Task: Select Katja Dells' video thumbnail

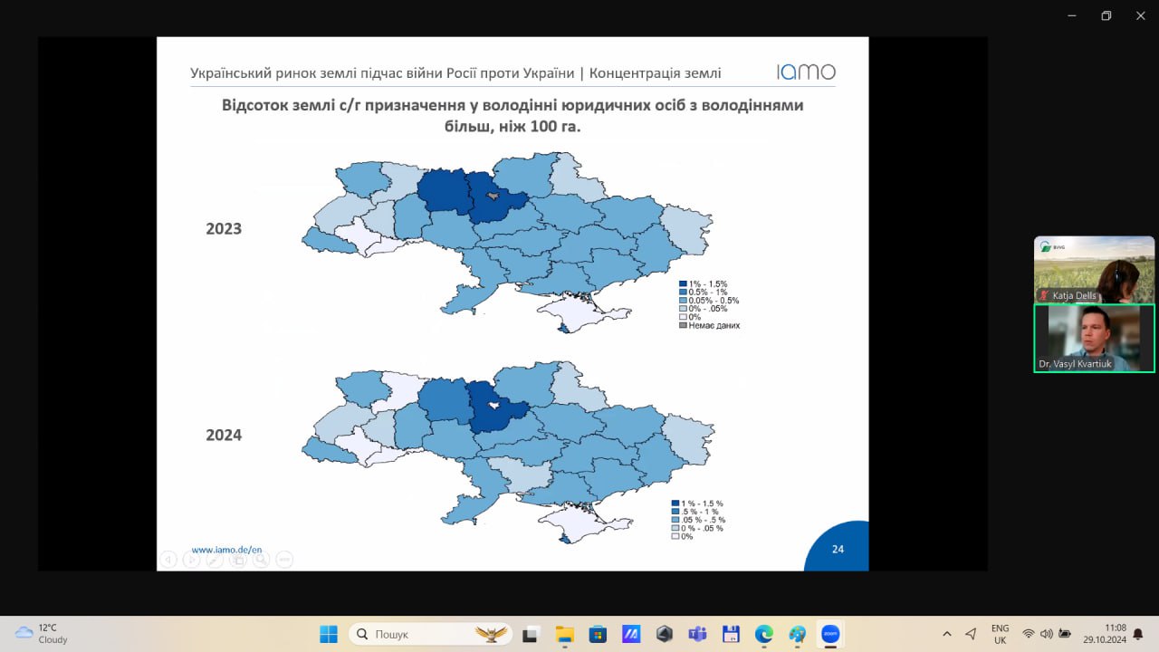Action: coord(1094,269)
